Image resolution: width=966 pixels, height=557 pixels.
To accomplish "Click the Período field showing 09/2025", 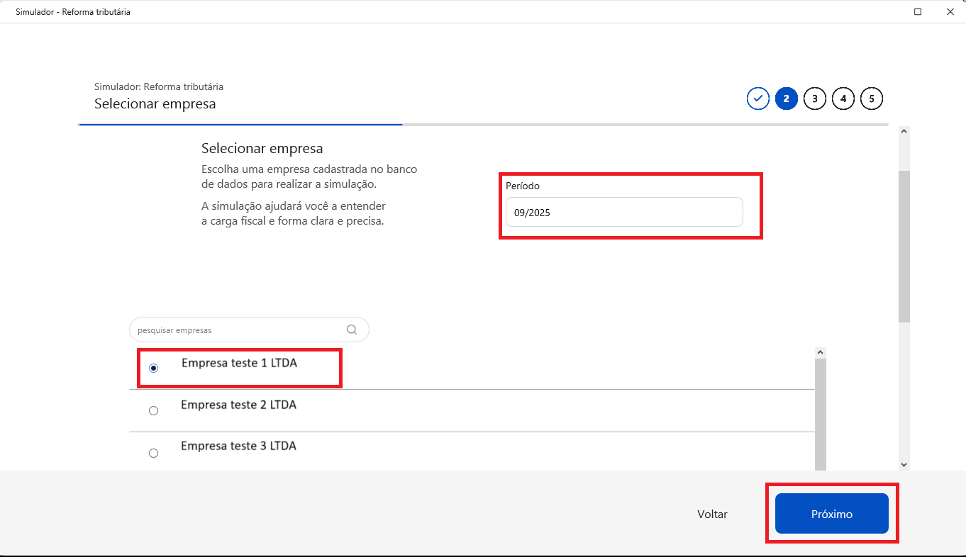I will [624, 212].
